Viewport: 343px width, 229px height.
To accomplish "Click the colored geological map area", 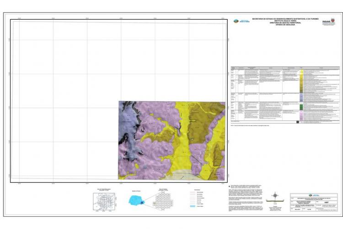I will [x=171, y=141].
